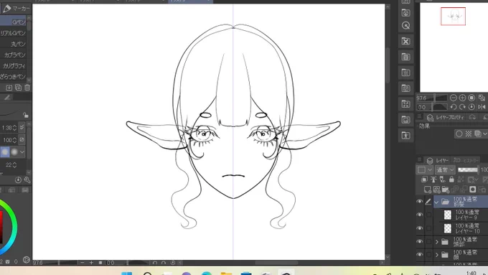The width and height of the screenshot is (488, 275).
Task: Hide レイヤー 9 with eye icon
Action: [420, 215]
